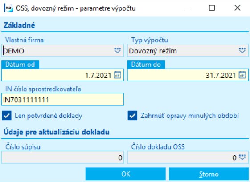Open calendar picker for Dátum do
Viewport: 250px width, 182px height.
click(242, 75)
